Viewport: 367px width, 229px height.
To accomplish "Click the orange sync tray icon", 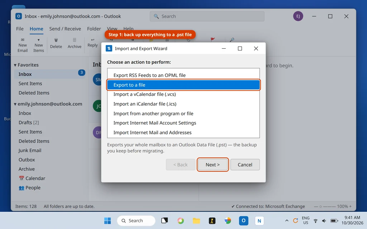I will [x=295, y=220].
